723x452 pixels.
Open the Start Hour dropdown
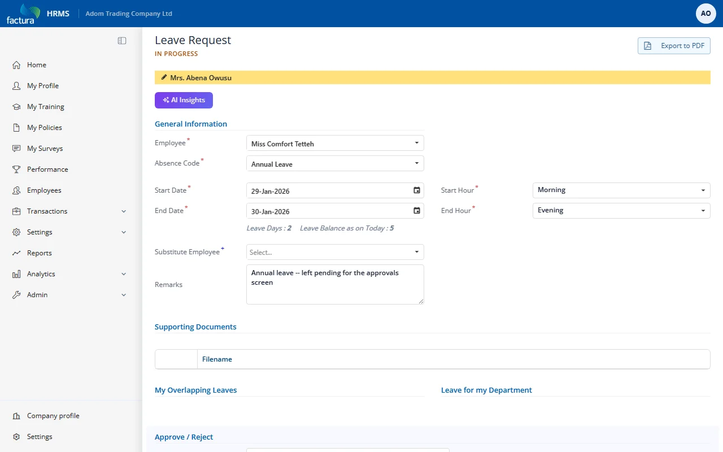click(x=621, y=190)
